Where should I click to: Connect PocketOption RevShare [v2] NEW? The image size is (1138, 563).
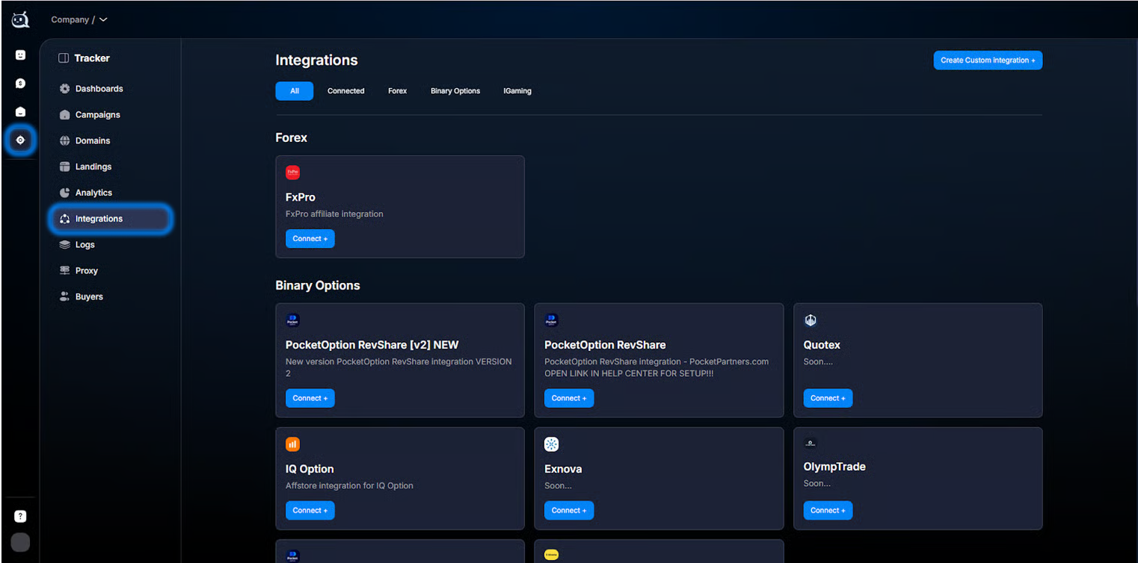coord(310,399)
